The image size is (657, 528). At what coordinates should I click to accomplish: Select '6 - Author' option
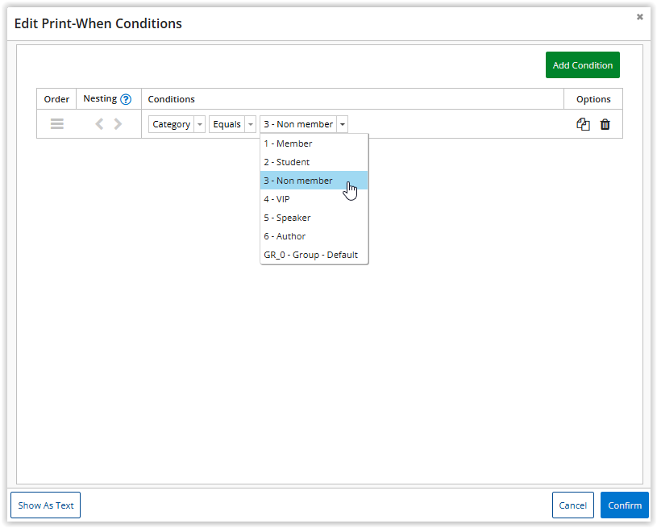(285, 236)
